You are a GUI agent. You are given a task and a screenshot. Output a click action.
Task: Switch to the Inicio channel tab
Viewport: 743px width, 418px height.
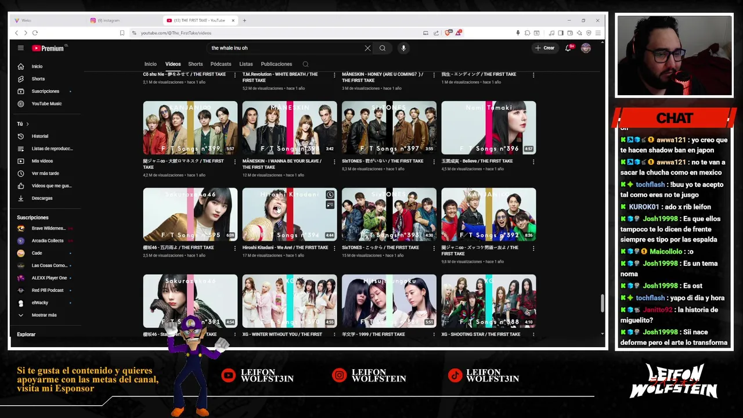coord(150,64)
